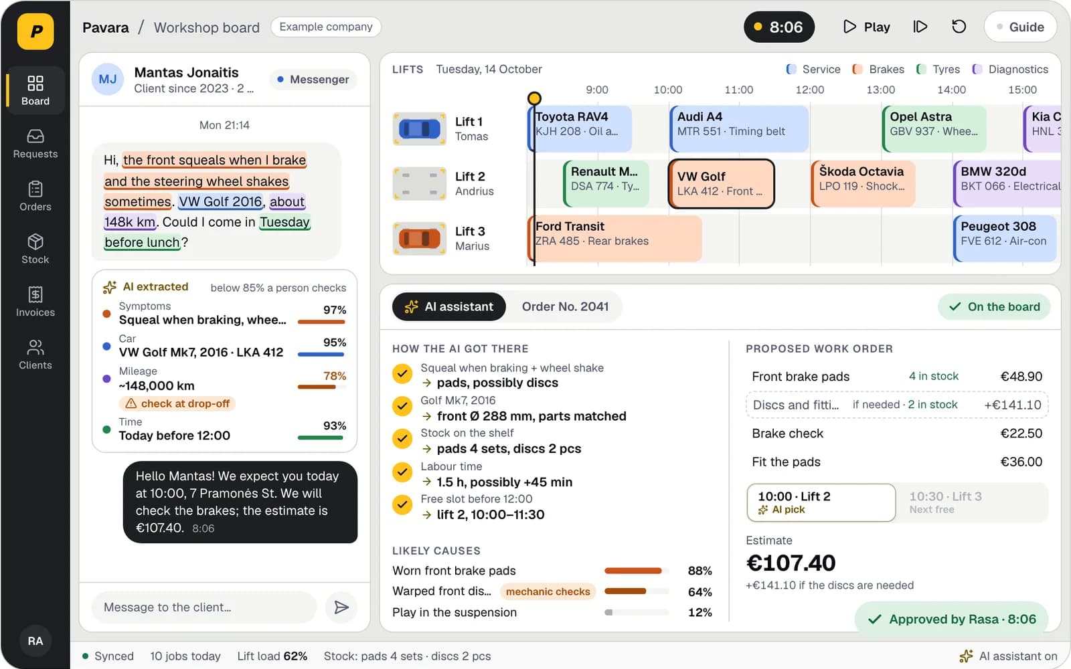Viewport: 1071px width, 669px height.
Task: Click the Lift 2 empty bay thumbnail
Action: point(420,183)
